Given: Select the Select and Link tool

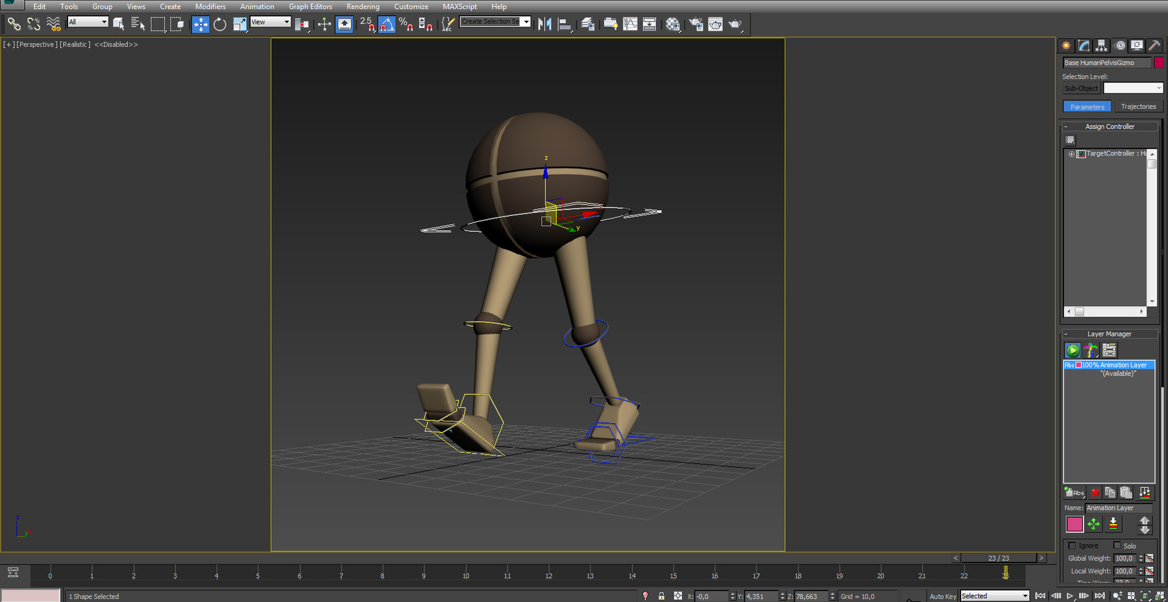Looking at the screenshot, I should [14, 24].
